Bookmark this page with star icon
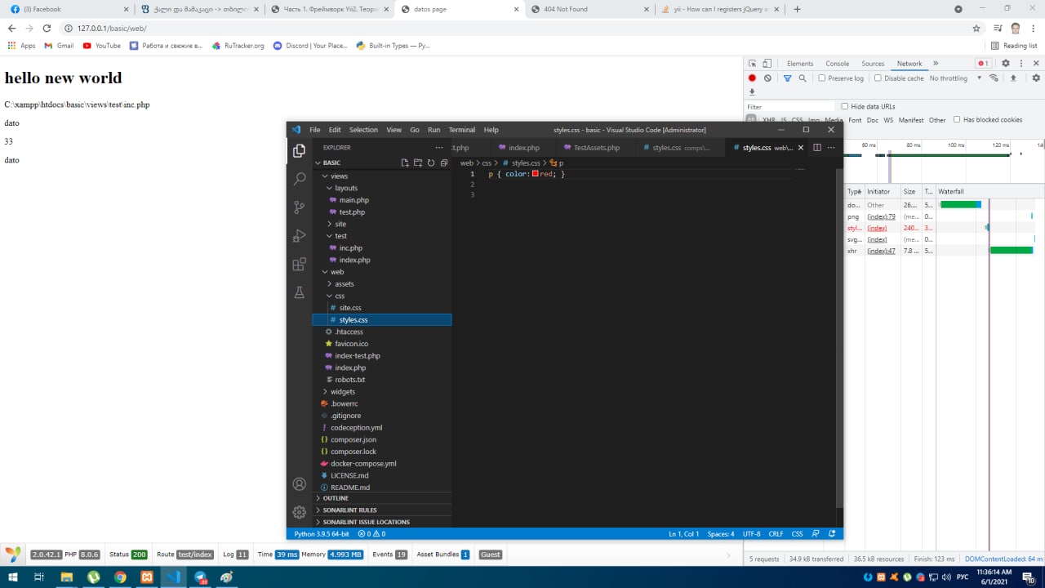1045x588 pixels. (x=976, y=28)
